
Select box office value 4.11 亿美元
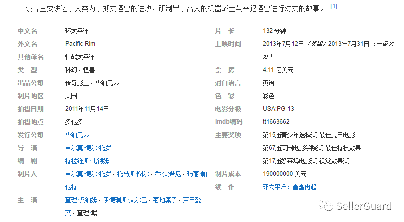click(278, 70)
